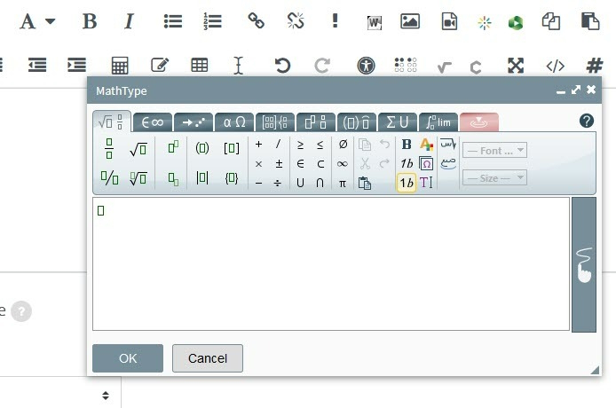Open MathType help question mark

(587, 121)
